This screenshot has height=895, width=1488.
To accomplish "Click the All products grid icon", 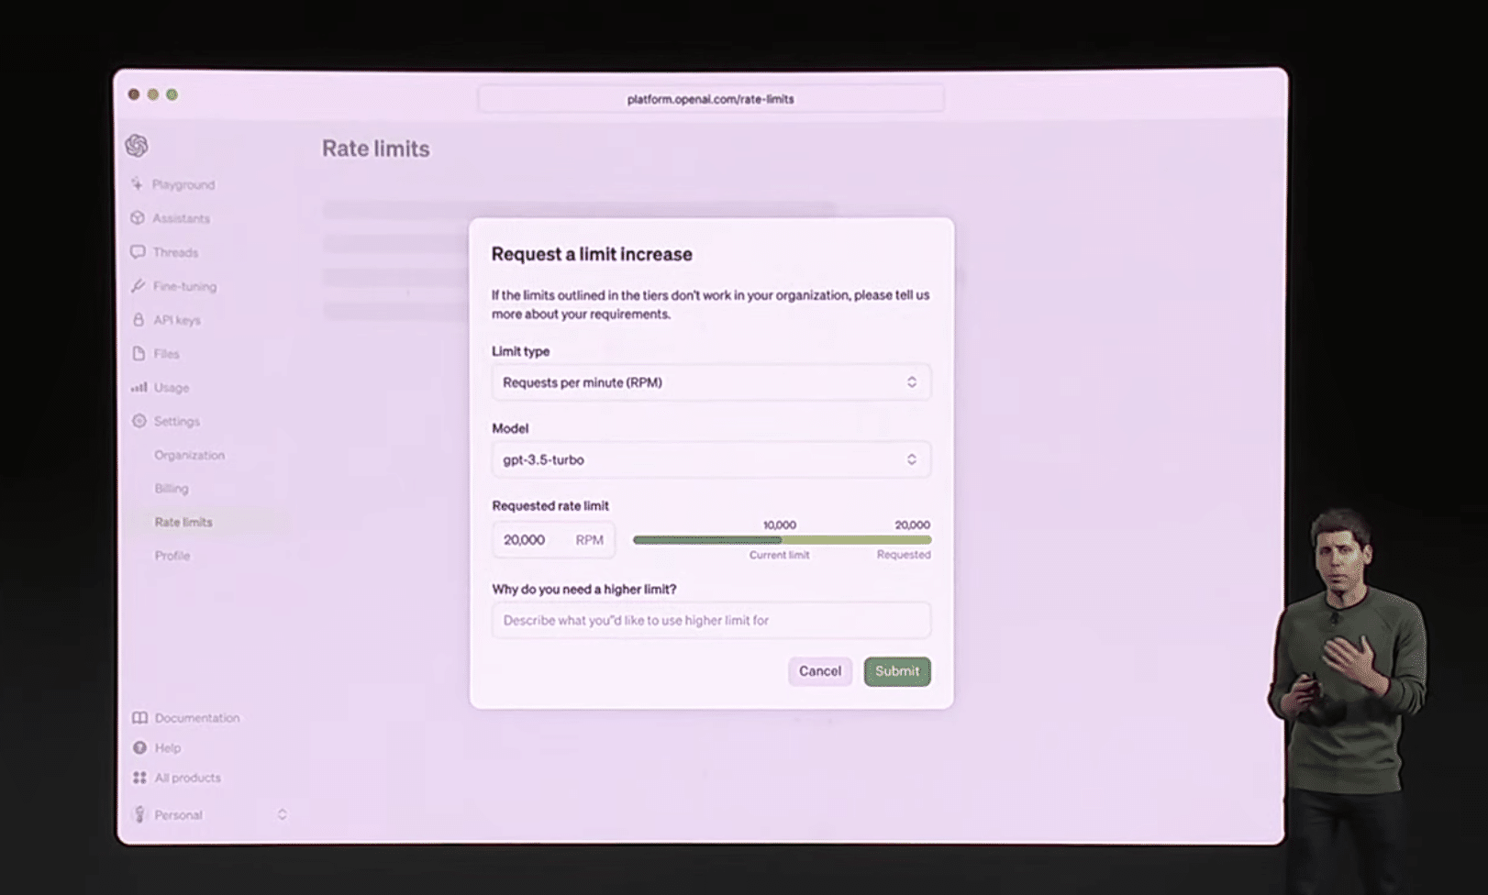I will tap(139, 778).
